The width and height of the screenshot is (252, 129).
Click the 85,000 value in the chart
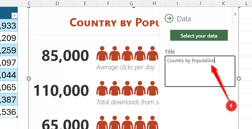65,56
